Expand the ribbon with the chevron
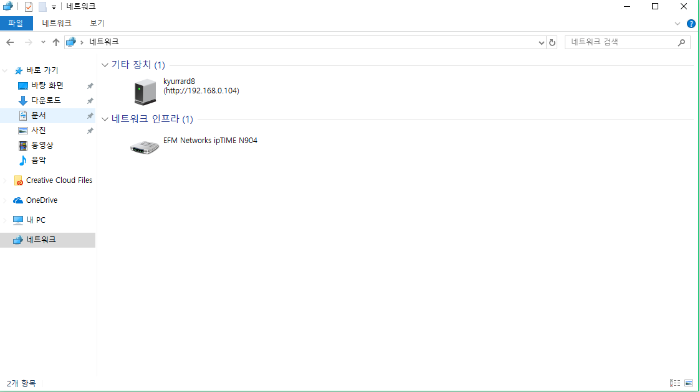This screenshot has width=700, height=392. [x=677, y=24]
